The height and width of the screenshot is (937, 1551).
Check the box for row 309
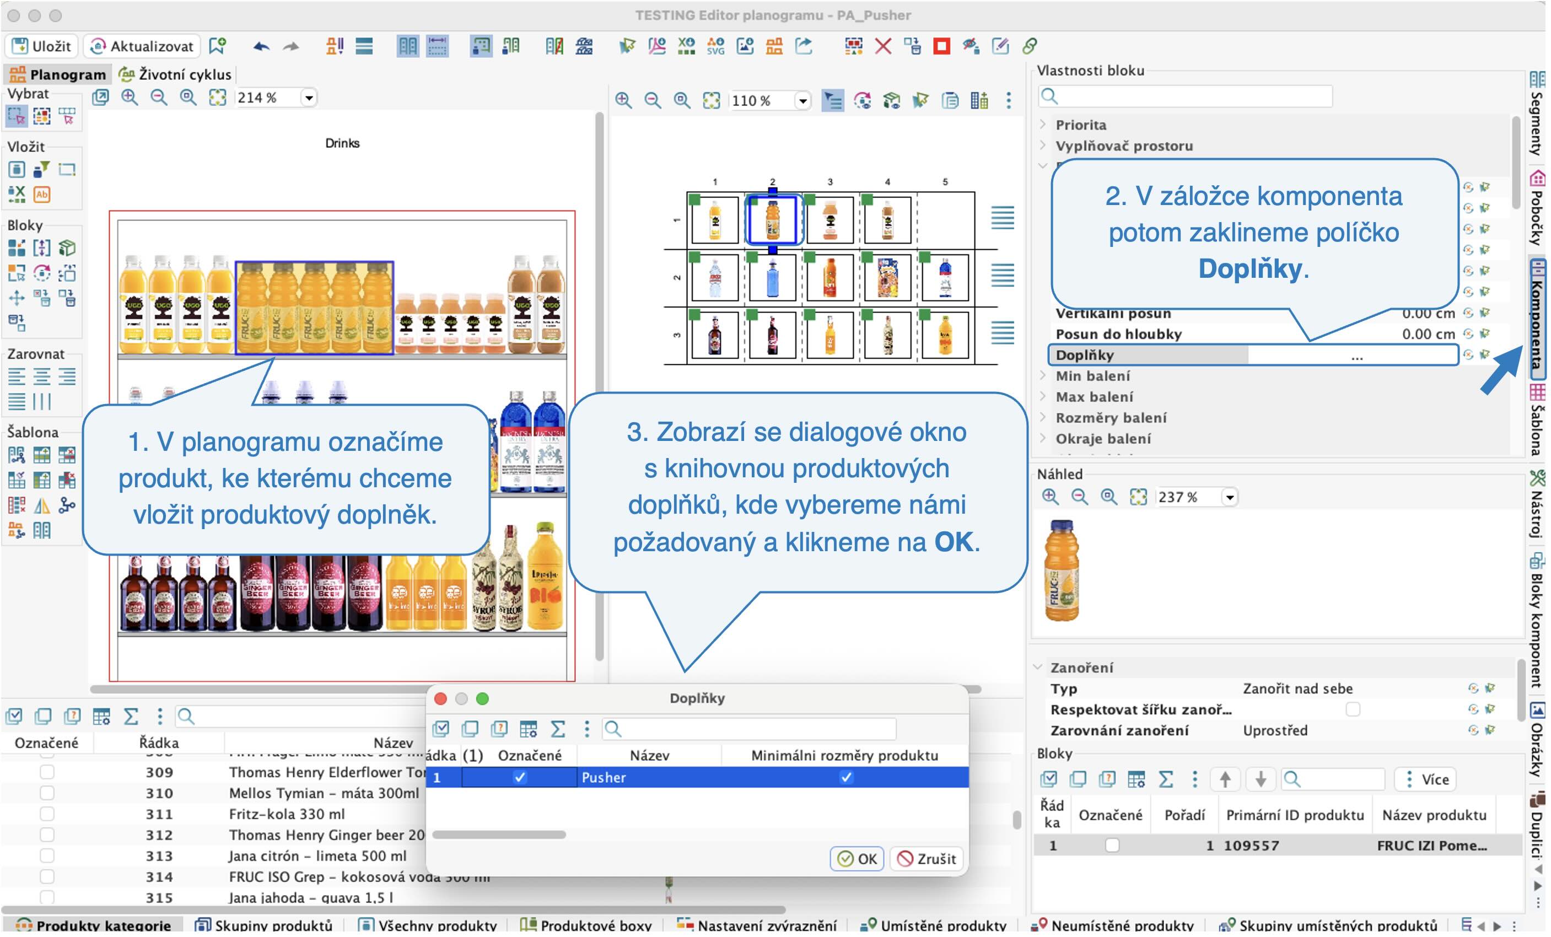47,772
